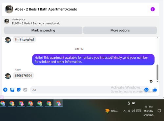164x121 pixels.
Task: Click the purple Hello apartment message bubble
Action: pyautogui.click(x=93, y=60)
